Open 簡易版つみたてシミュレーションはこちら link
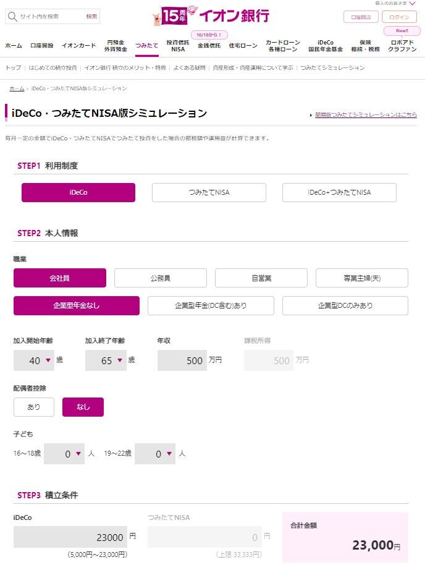This screenshot has width=425, height=570. (366, 115)
